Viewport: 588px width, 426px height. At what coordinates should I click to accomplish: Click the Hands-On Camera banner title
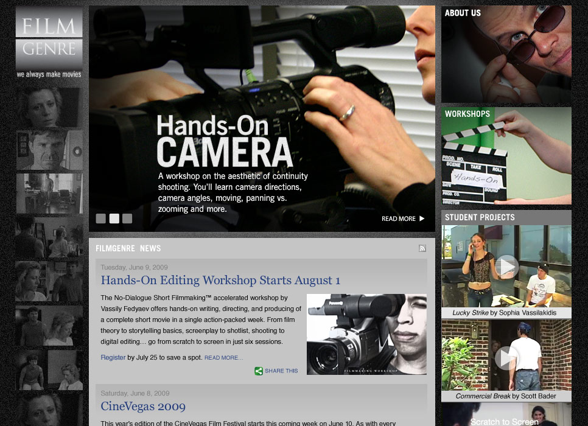click(224, 141)
